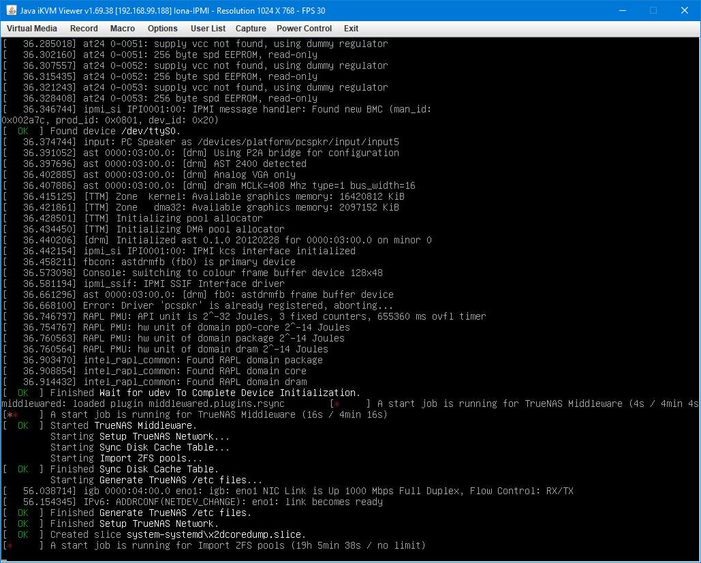
Task: Open the Virtual Media menu
Action: (x=32, y=29)
